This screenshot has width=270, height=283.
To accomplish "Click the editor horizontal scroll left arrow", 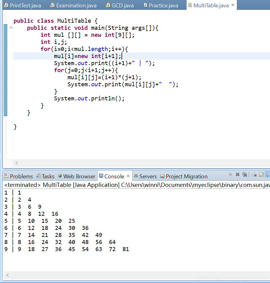I will click(x=17, y=163).
